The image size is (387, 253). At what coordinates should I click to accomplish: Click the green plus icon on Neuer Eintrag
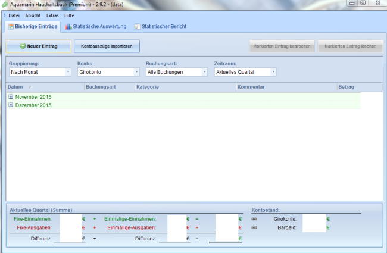pos(23,46)
